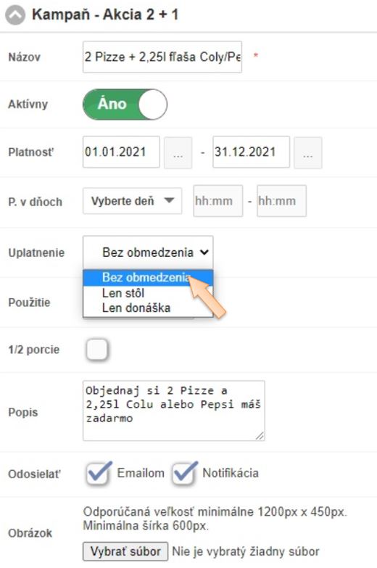Collapse the Uplatnenie dropdown

click(x=148, y=252)
